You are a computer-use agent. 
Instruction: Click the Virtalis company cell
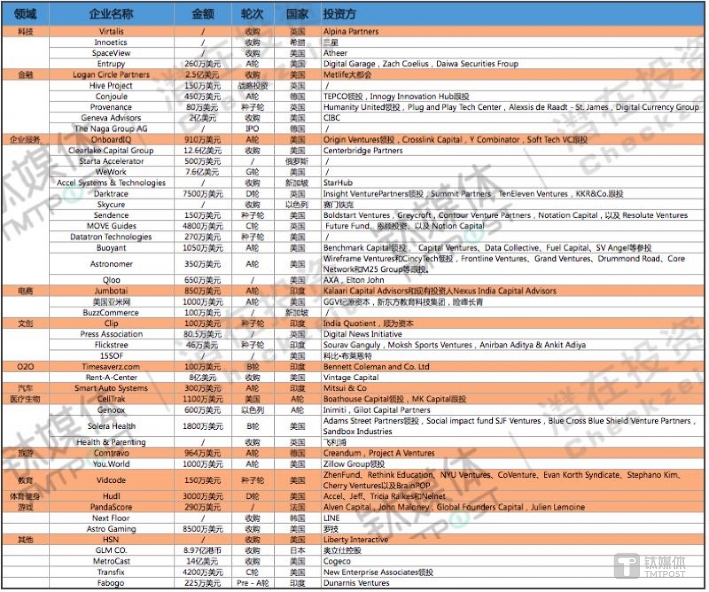(x=111, y=32)
